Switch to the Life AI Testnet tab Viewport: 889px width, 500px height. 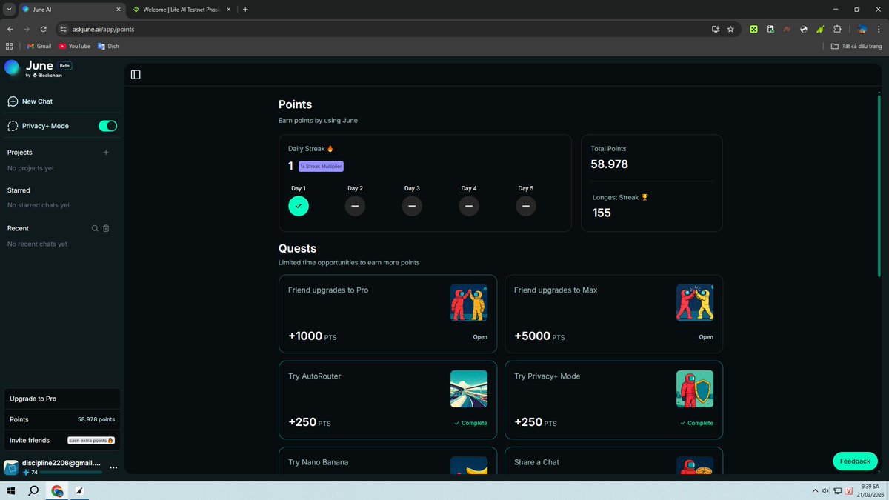pos(182,10)
